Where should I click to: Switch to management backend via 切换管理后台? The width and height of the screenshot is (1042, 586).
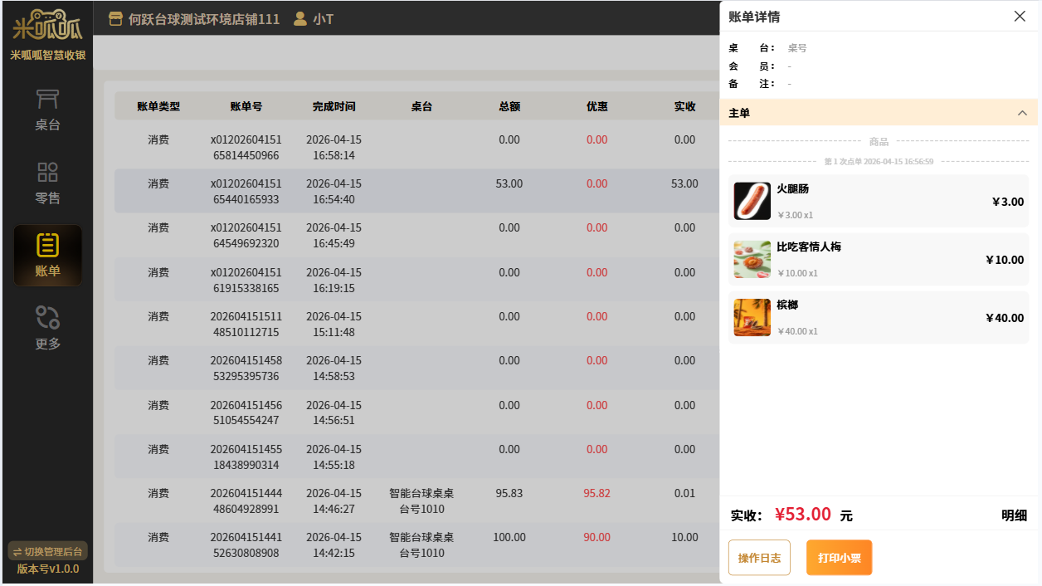(x=47, y=552)
